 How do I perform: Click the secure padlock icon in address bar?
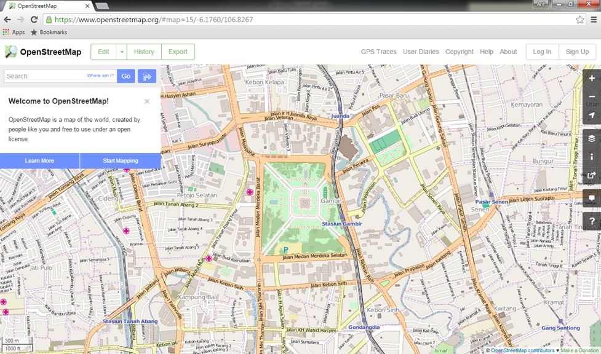49,20
